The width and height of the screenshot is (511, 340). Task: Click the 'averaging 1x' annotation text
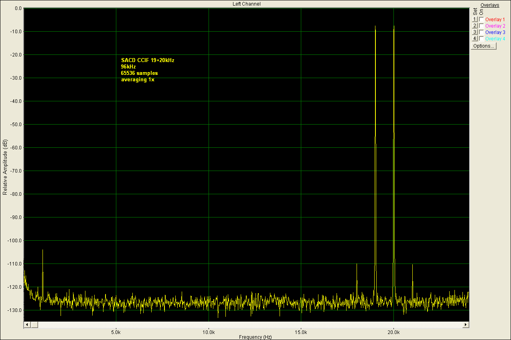click(138, 79)
